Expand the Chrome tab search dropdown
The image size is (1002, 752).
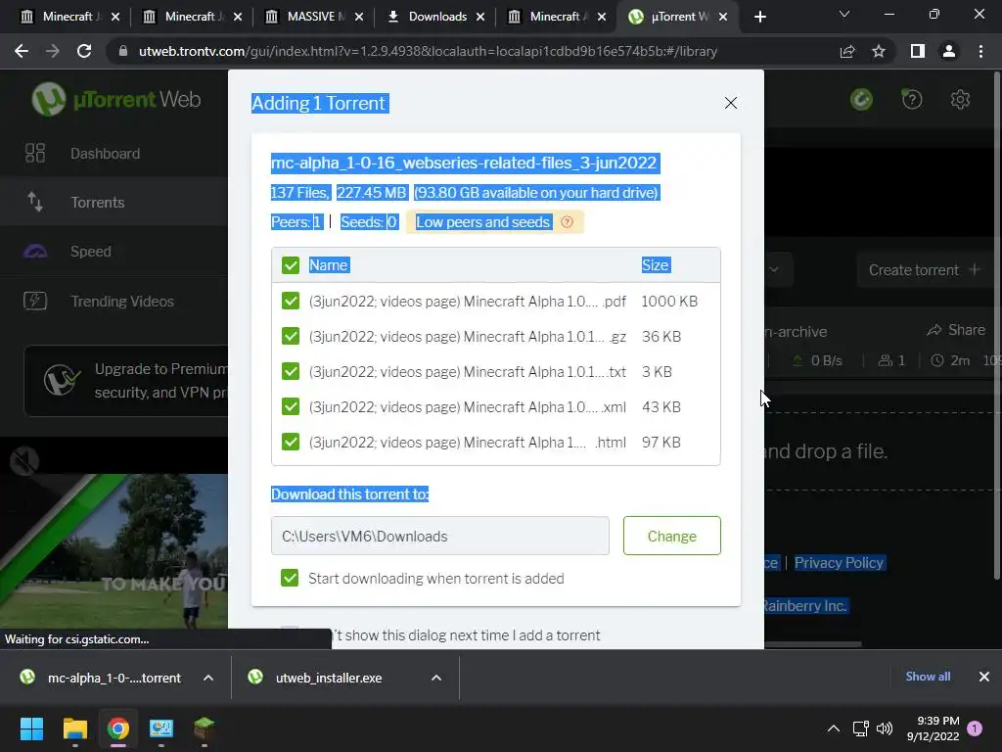(x=844, y=14)
